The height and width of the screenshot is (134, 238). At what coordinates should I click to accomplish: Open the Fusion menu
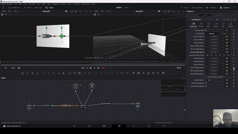pyautogui.click(x=63, y=4)
